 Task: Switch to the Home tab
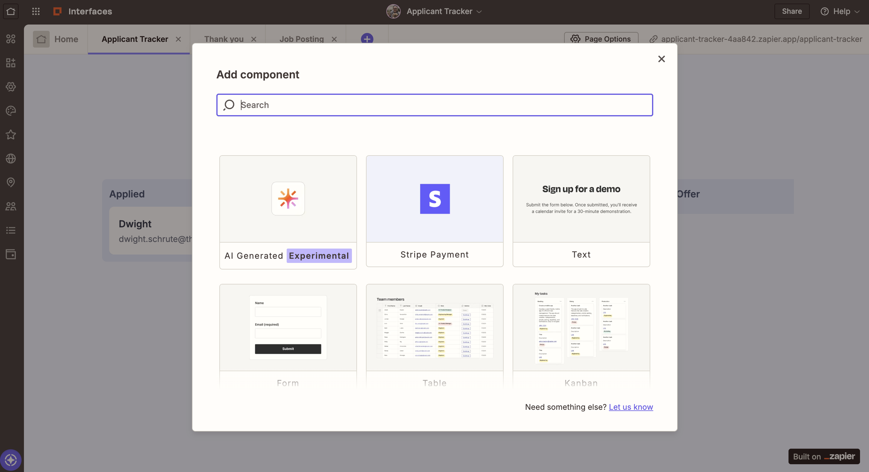[x=56, y=39]
